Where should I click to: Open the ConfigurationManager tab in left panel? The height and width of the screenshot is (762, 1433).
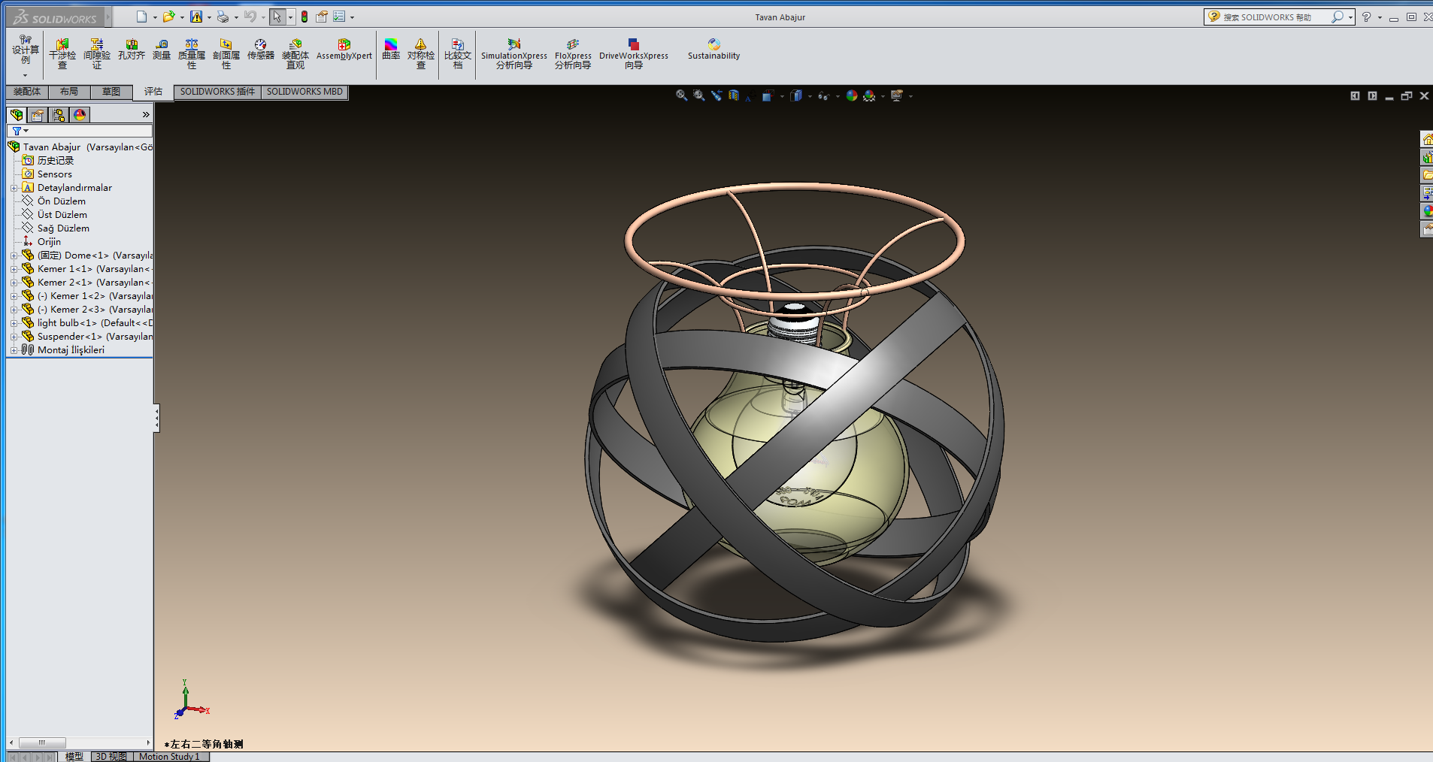click(x=59, y=114)
